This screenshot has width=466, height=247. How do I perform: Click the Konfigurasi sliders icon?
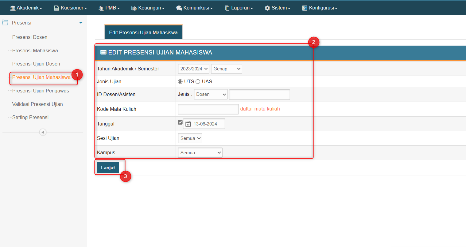click(x=305, y=8)
